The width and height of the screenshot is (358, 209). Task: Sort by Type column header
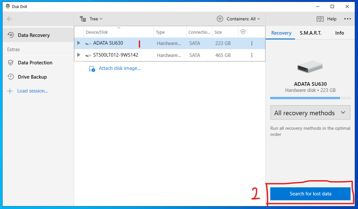(170, 32)
